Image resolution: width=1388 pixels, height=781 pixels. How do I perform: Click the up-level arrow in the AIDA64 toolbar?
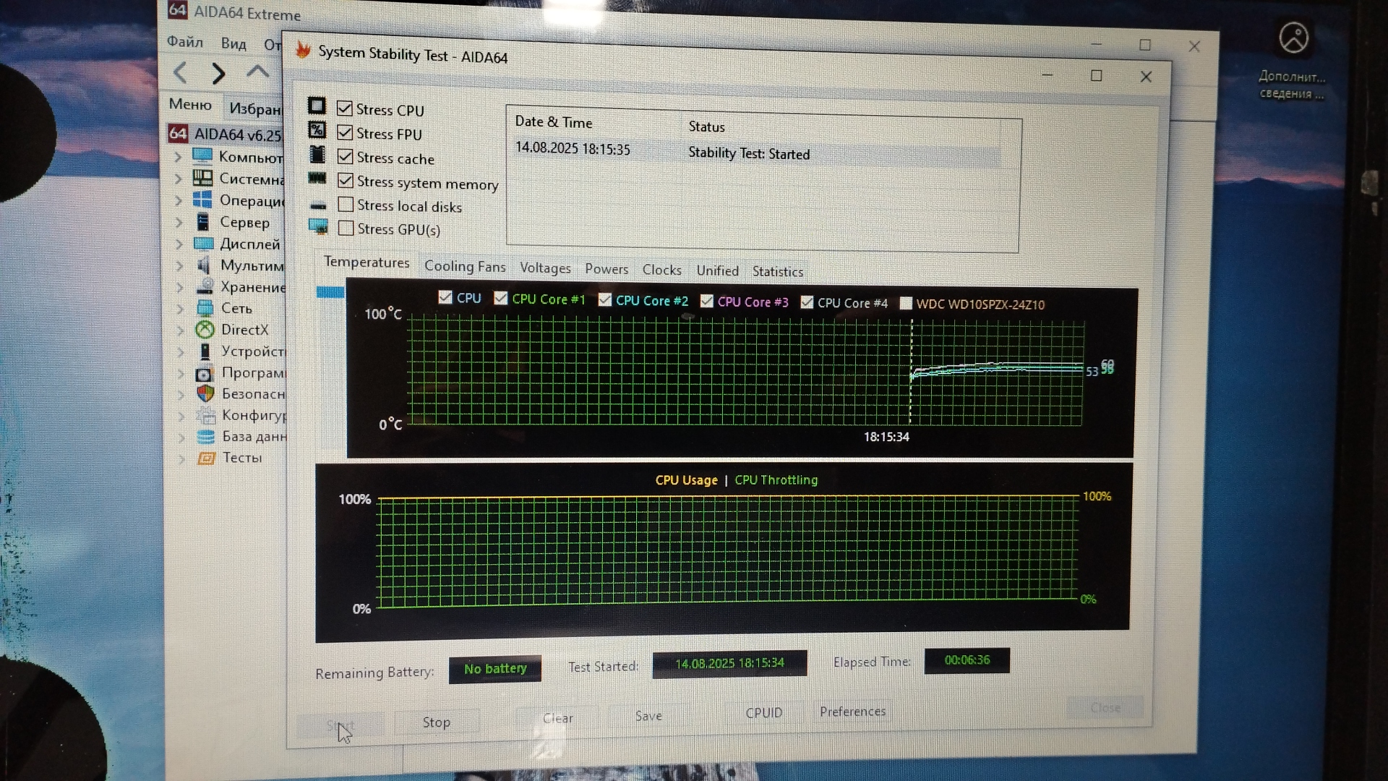coord(257,71)
